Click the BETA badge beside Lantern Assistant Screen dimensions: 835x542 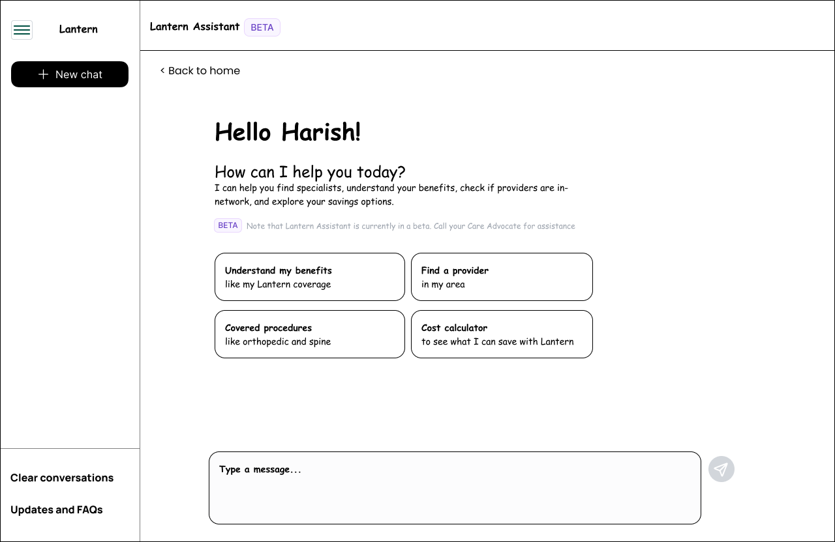pos(262,27)
